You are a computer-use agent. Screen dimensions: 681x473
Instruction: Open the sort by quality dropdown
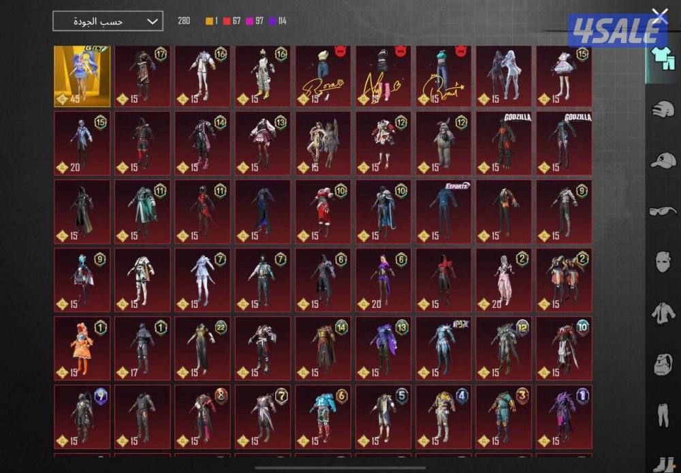coord(108,21)
